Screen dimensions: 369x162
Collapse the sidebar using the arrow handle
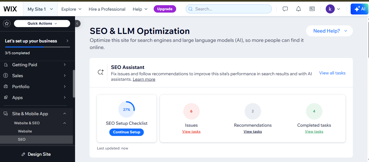tap(78, 24)
